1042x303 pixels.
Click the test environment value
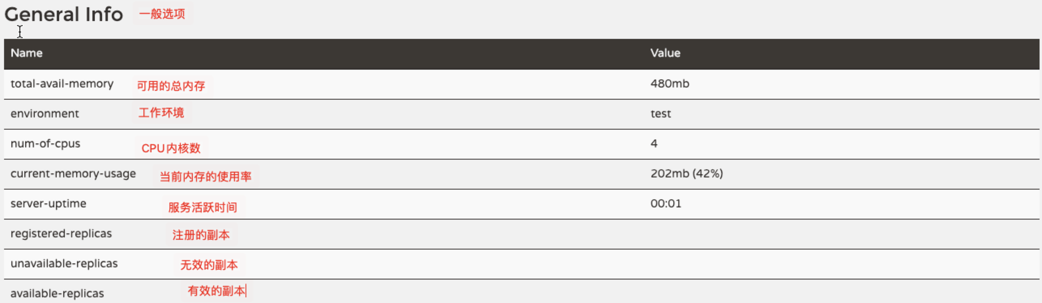(x=661, y=114)
